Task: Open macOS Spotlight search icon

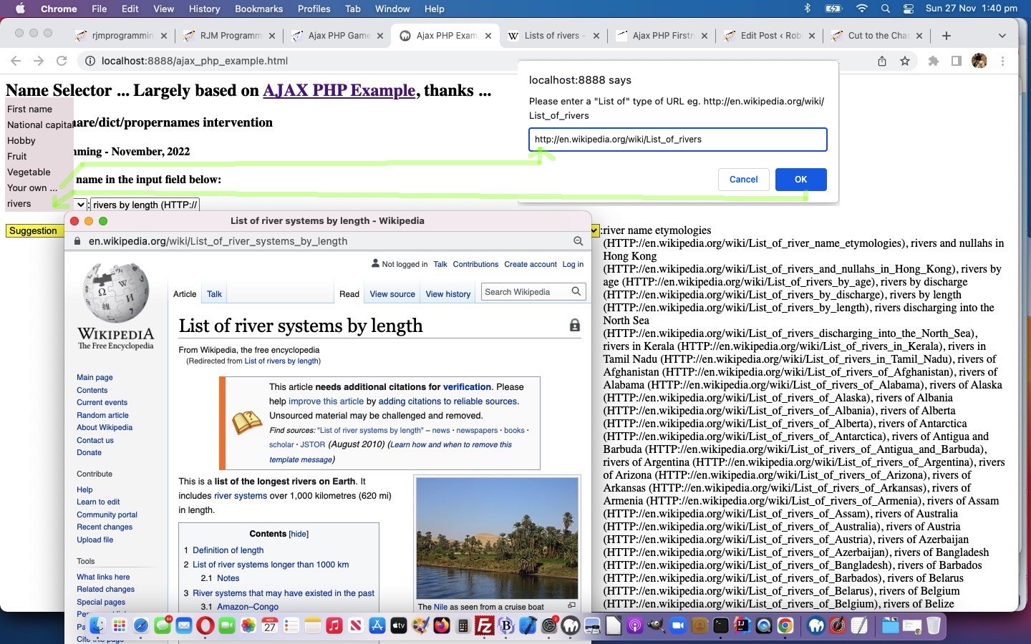Action: tap(886, 9)
